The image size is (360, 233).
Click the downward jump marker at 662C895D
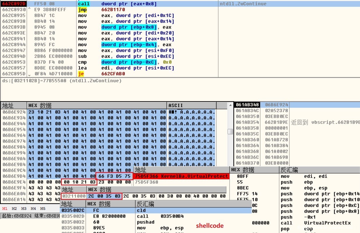[29, 74]
